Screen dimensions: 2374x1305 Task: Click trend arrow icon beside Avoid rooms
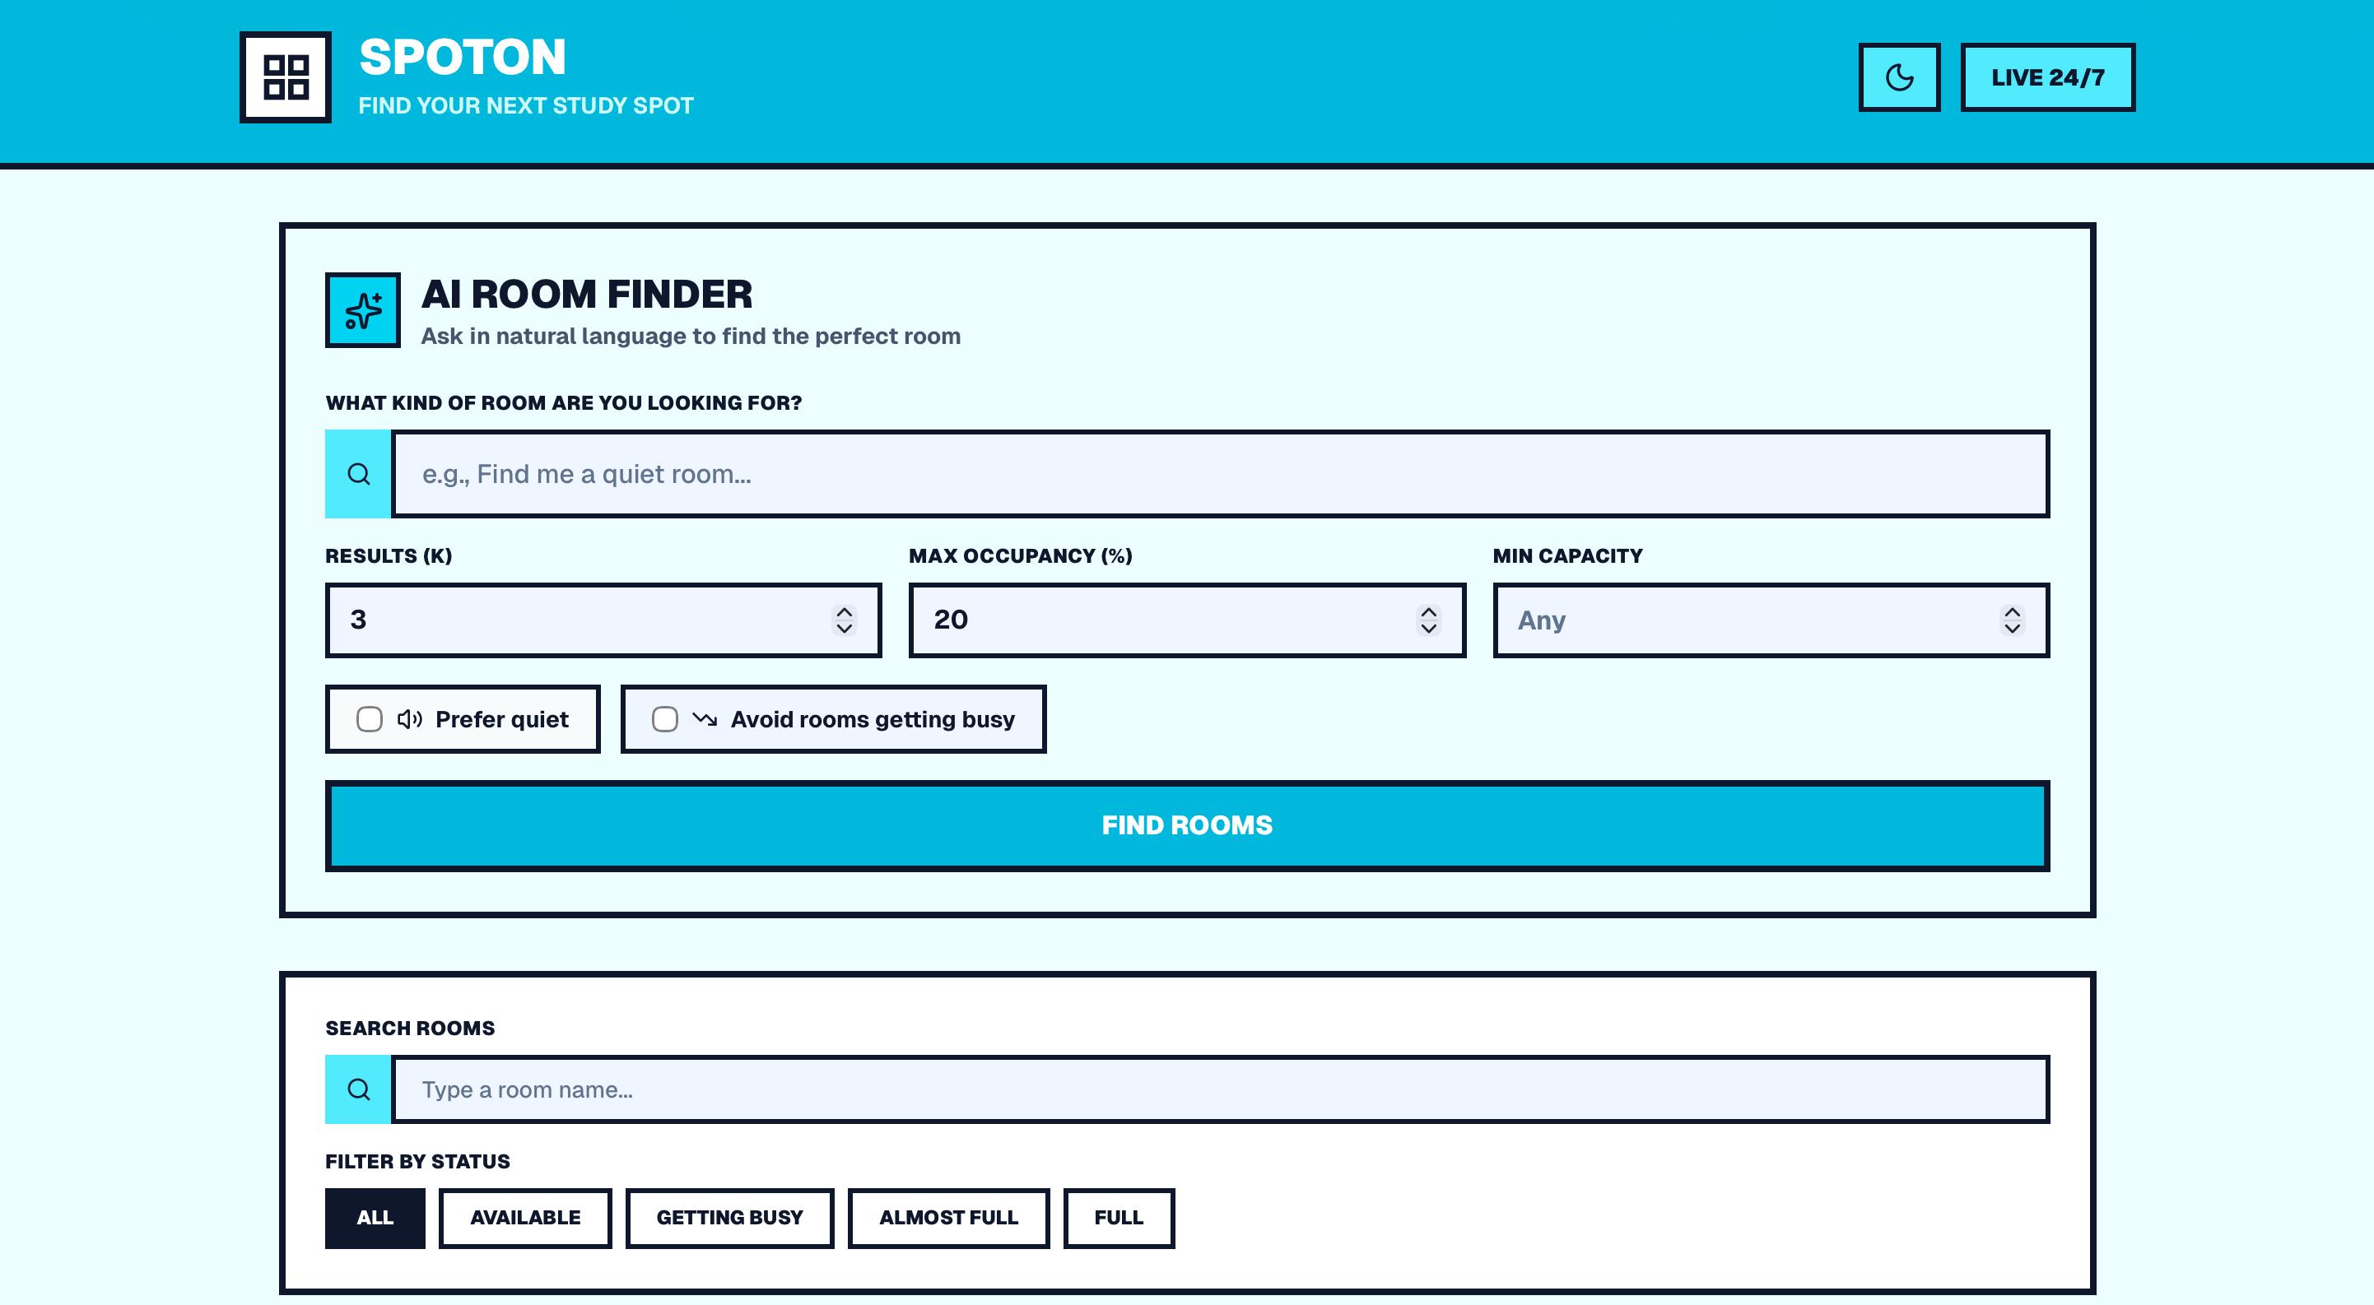(705, 719)
